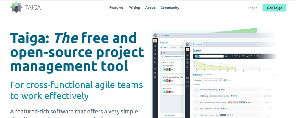Viewport: 296px width, 118px height.
Task: Click the Projects button in Kanban window
Action: tap(165, 35)
